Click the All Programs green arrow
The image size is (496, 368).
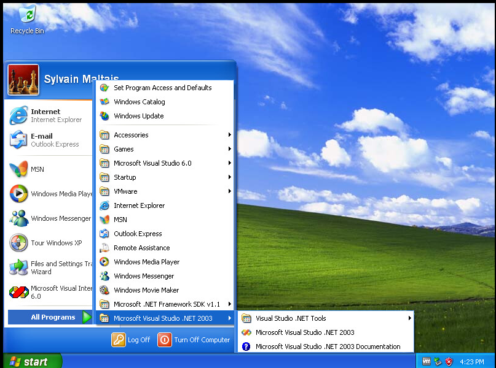87,317
